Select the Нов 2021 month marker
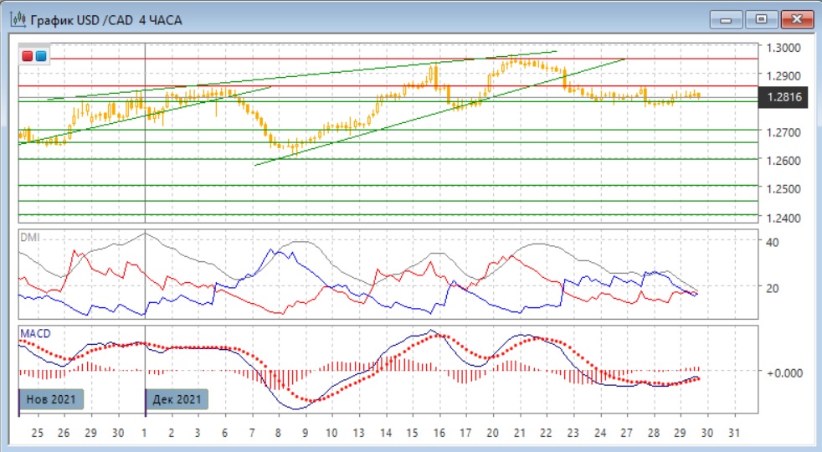The height and width of the screenshot is (452, 822). tap(50, 399)
